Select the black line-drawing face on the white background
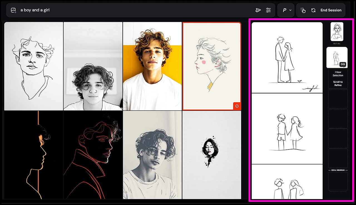 tap(34, 66)
